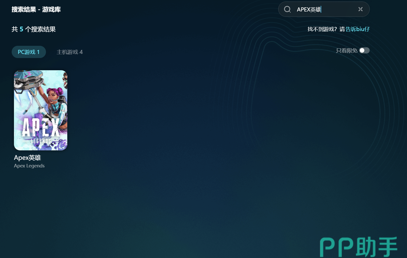The image size is (407, 258).
Task: Click the magnifier search icon
Action: (287, 9)
